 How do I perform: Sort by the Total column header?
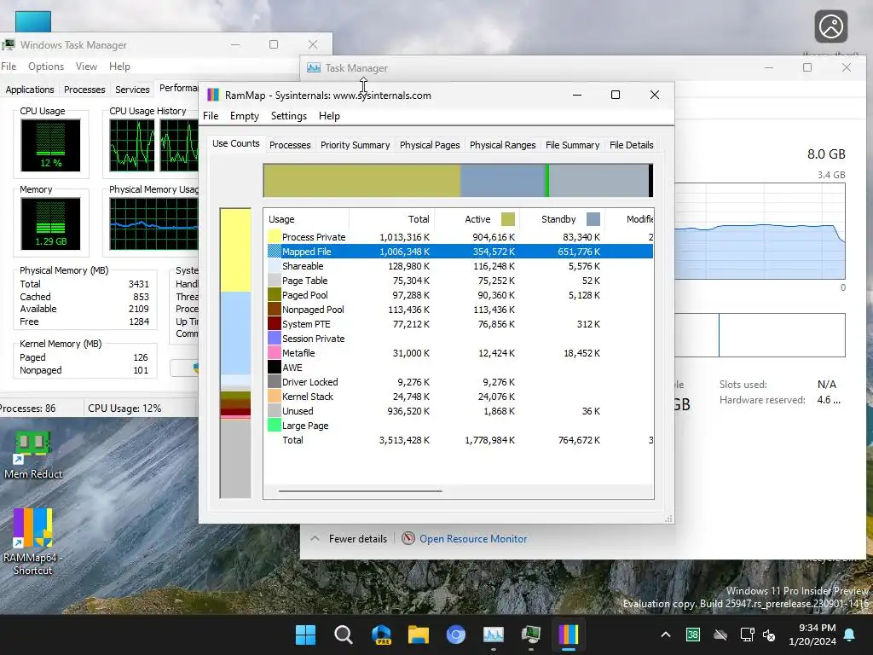click(x=391, y=219)
